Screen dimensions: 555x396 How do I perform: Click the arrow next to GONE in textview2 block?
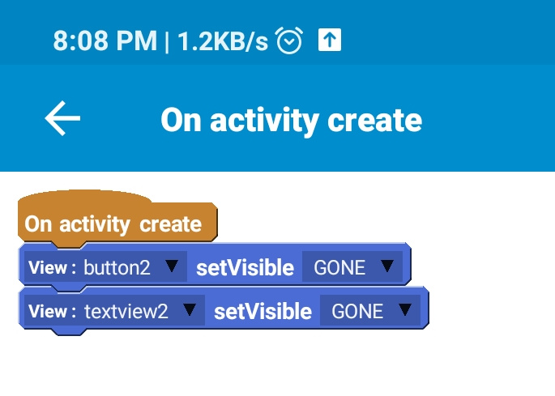[405, 310]
